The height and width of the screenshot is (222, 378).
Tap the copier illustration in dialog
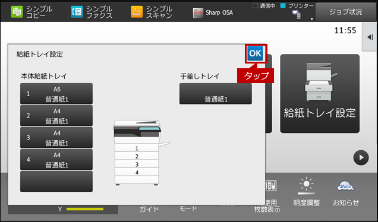(141, 153)
